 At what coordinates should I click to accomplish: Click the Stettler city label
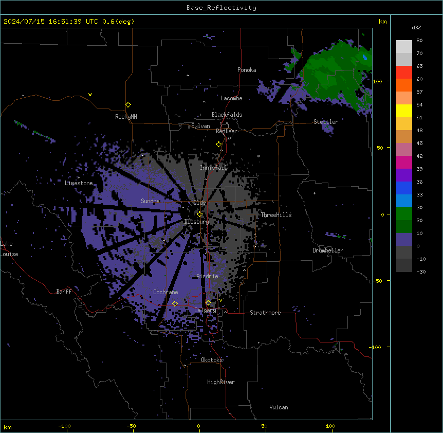pyautogui.click(x=326, y=122)
